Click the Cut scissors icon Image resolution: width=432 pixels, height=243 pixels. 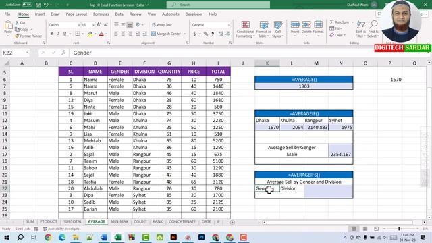[17, 22]
